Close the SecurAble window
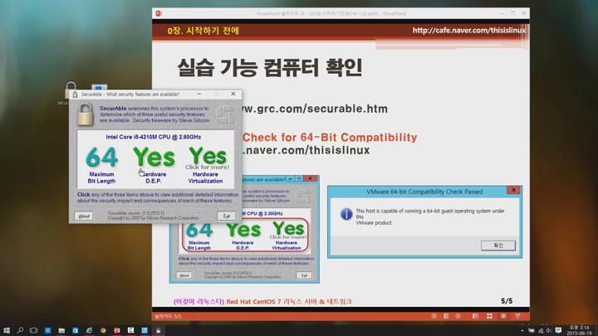Image resolution: width=598 pixels, height=336 pixels. (233, 94)
